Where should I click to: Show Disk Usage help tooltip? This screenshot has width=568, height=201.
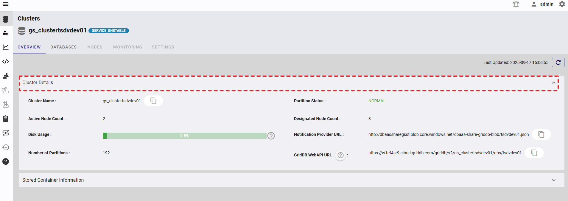point(271,136)
